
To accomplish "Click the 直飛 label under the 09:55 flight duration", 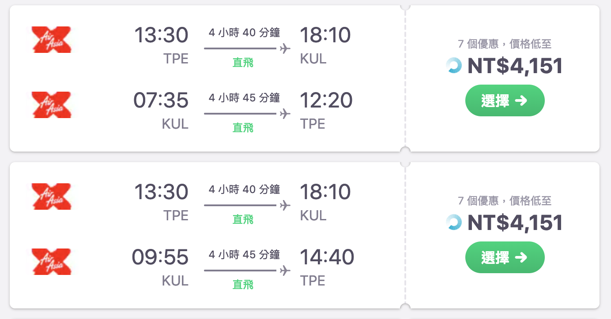I will point(243,285).
